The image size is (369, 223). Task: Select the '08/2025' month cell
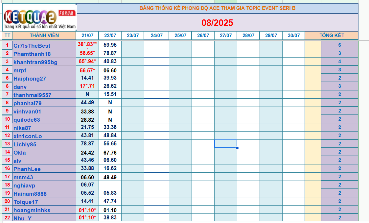[x=217, y=23]
